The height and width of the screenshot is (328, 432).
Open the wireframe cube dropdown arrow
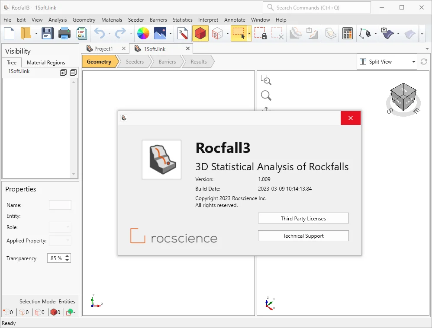[x=228, y=34]
